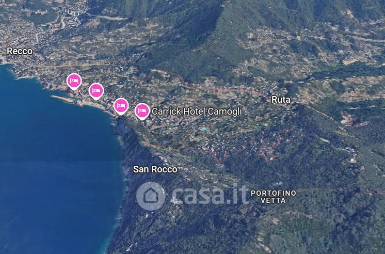
Task: Open the third pink hotel pin by the cliff
Action: [x=121, y=106]
